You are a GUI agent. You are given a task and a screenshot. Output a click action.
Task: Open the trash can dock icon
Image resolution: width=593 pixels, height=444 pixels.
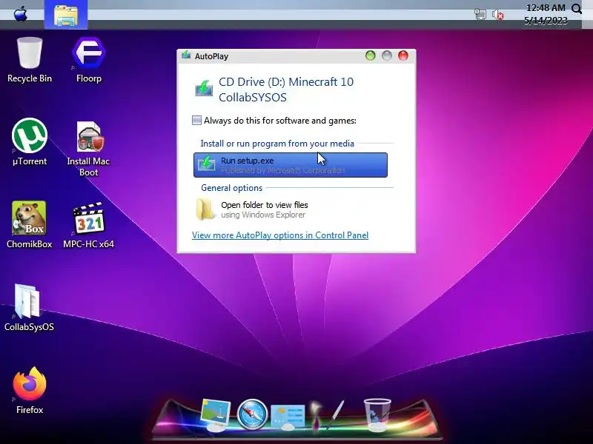click(x=377, y=414)
